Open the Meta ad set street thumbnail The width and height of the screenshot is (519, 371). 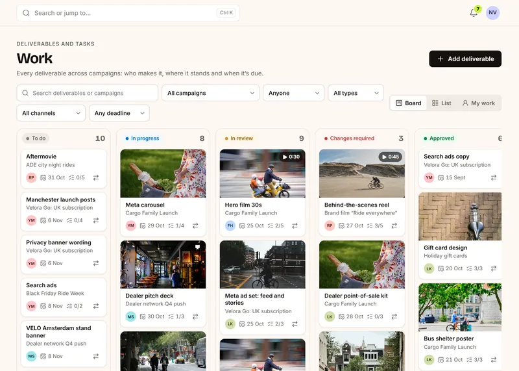click(263, 264)
